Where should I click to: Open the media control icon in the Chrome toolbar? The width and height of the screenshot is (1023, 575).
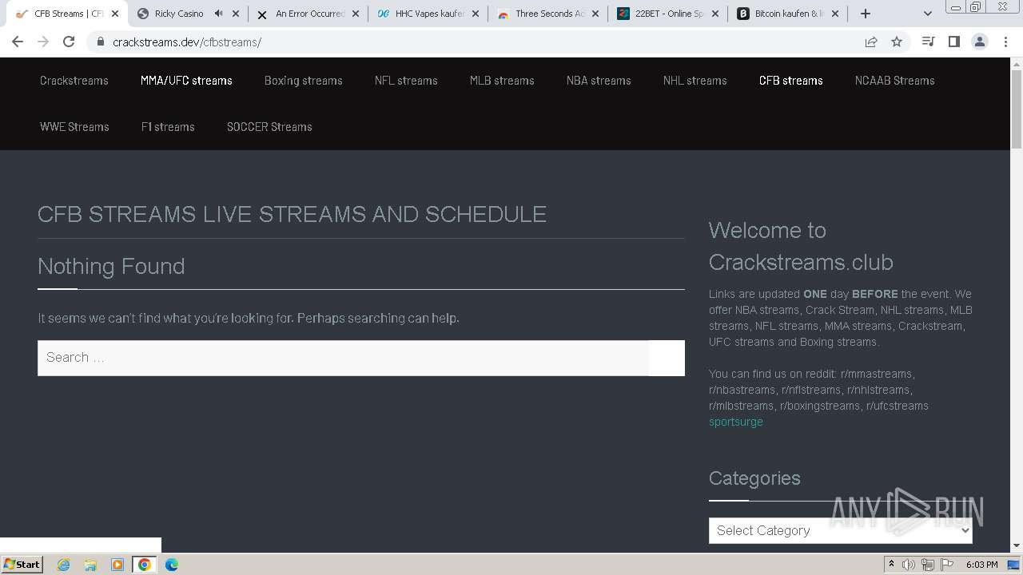[x=928, y=42]
